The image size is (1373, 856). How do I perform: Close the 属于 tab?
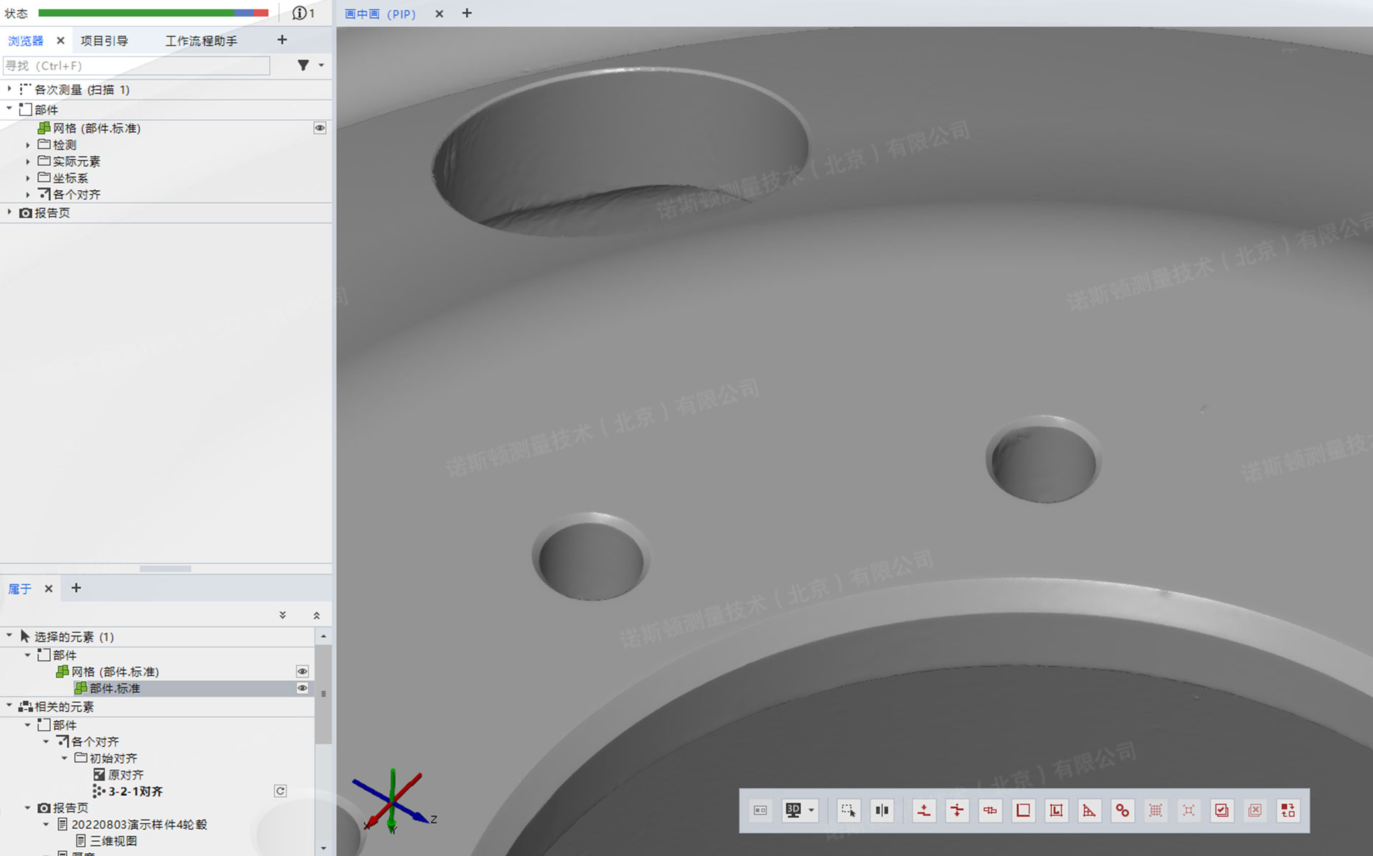[49, 589]
